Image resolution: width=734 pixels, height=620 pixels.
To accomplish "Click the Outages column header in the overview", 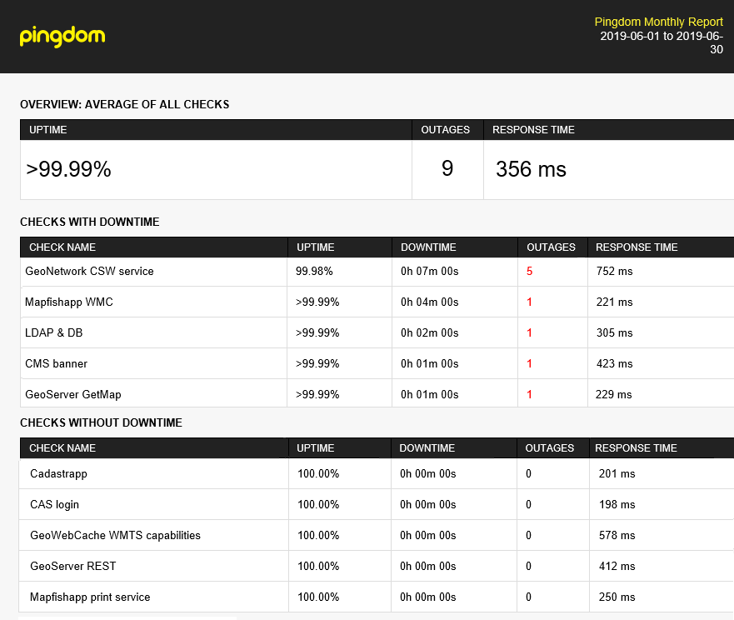I will (x=445, y=130).
